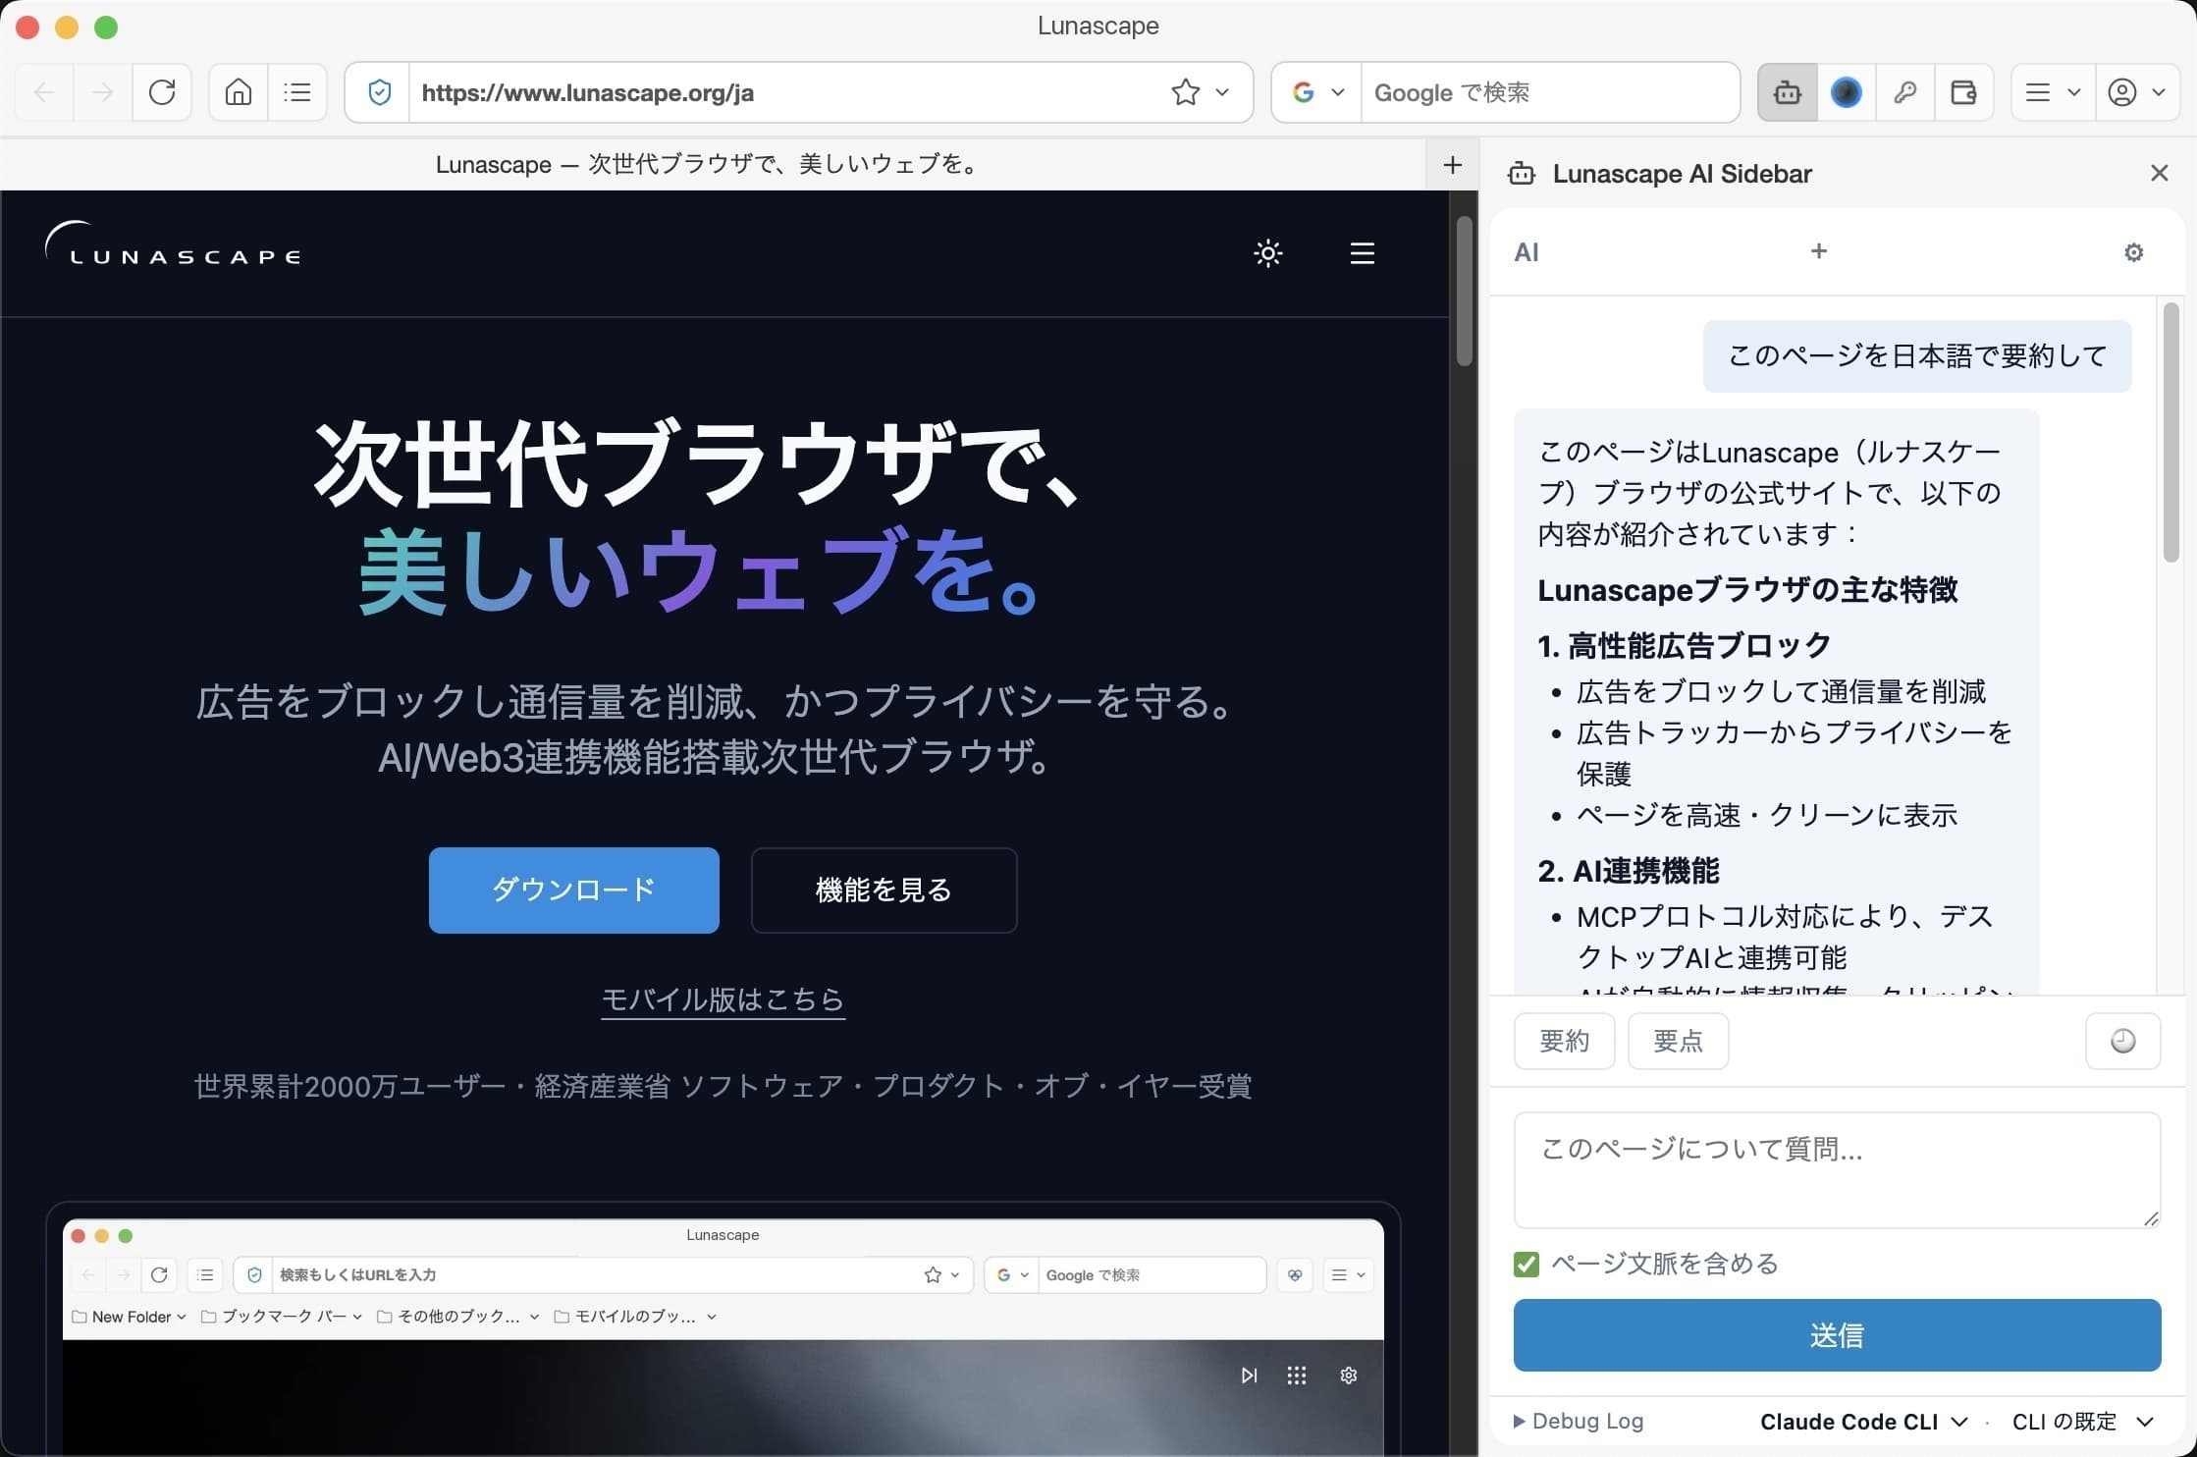Click the forward navigation arrow

pyautogui.click(x=102, y=92)
